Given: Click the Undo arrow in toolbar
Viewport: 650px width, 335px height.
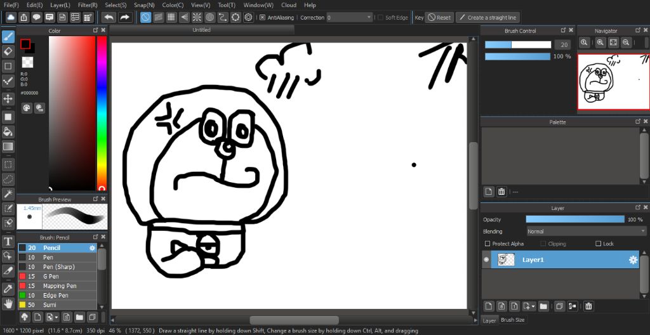Looking at the screenshot, I should point(109,17).
